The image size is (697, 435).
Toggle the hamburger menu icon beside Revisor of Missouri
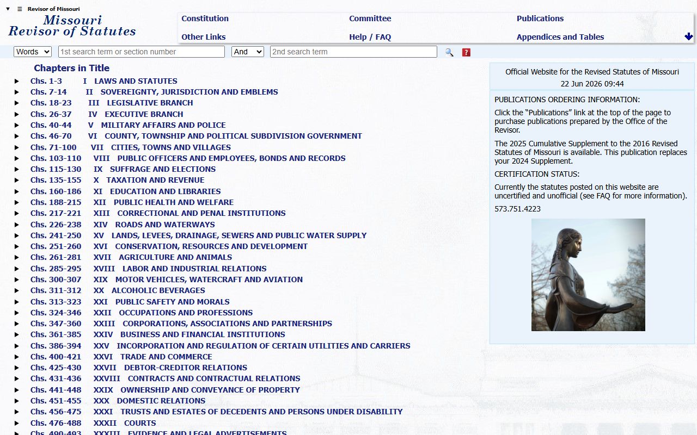20,9
